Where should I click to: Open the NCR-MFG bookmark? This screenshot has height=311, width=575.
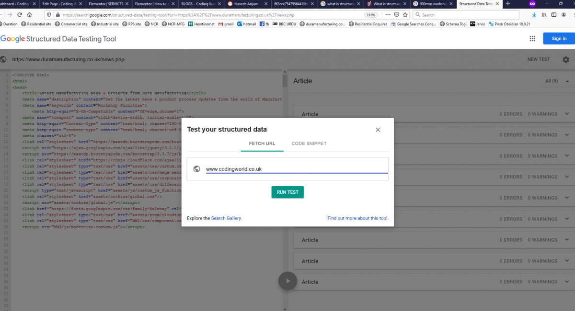click(x=173, y=24)
